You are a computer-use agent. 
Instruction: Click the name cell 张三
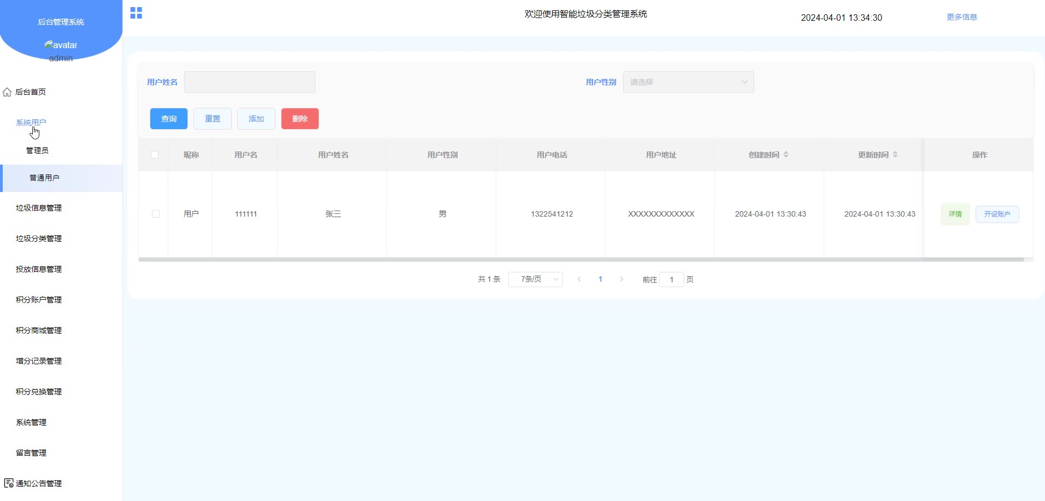coord(333,214)
